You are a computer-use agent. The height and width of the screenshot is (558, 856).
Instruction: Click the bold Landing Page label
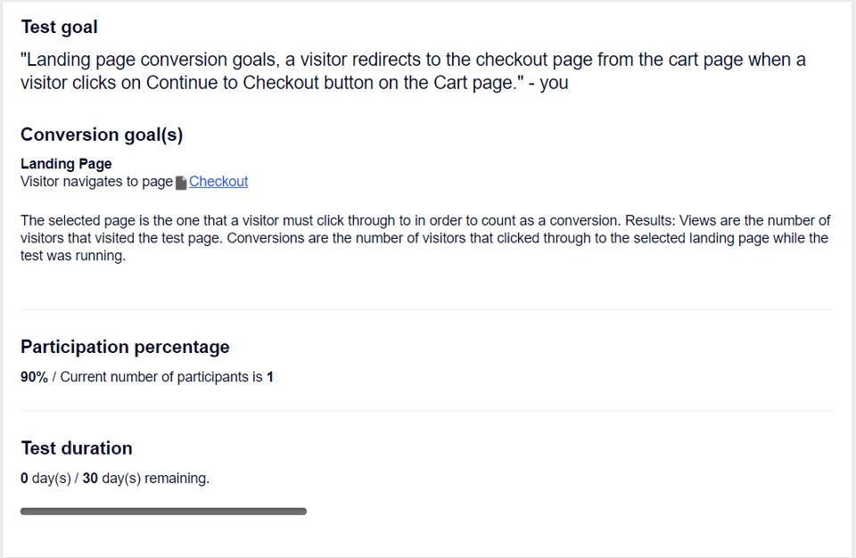click(x=66, y=164)
